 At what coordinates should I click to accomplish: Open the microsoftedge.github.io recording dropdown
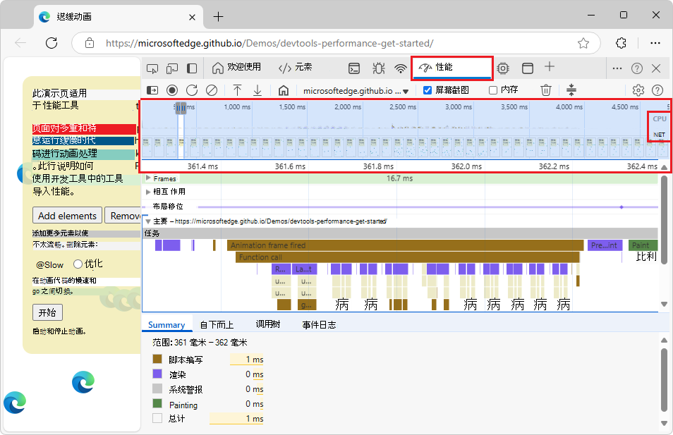(x=356, y=91)
